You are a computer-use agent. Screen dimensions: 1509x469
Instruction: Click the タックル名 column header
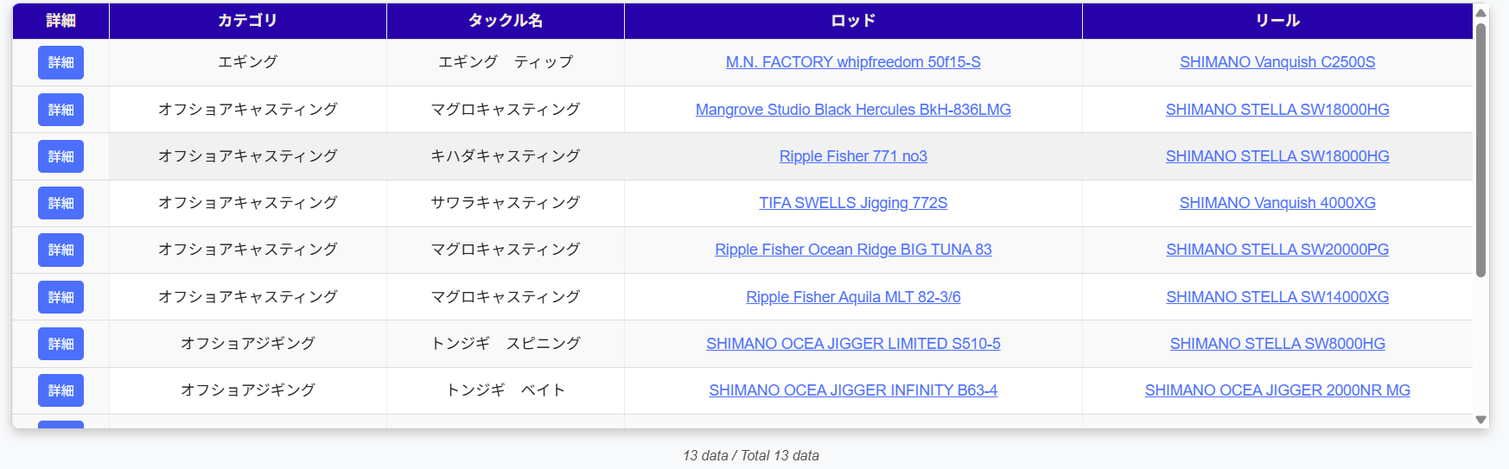(505, 21)
